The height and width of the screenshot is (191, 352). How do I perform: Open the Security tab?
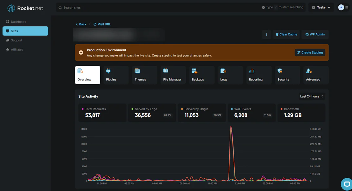(287, 75)
